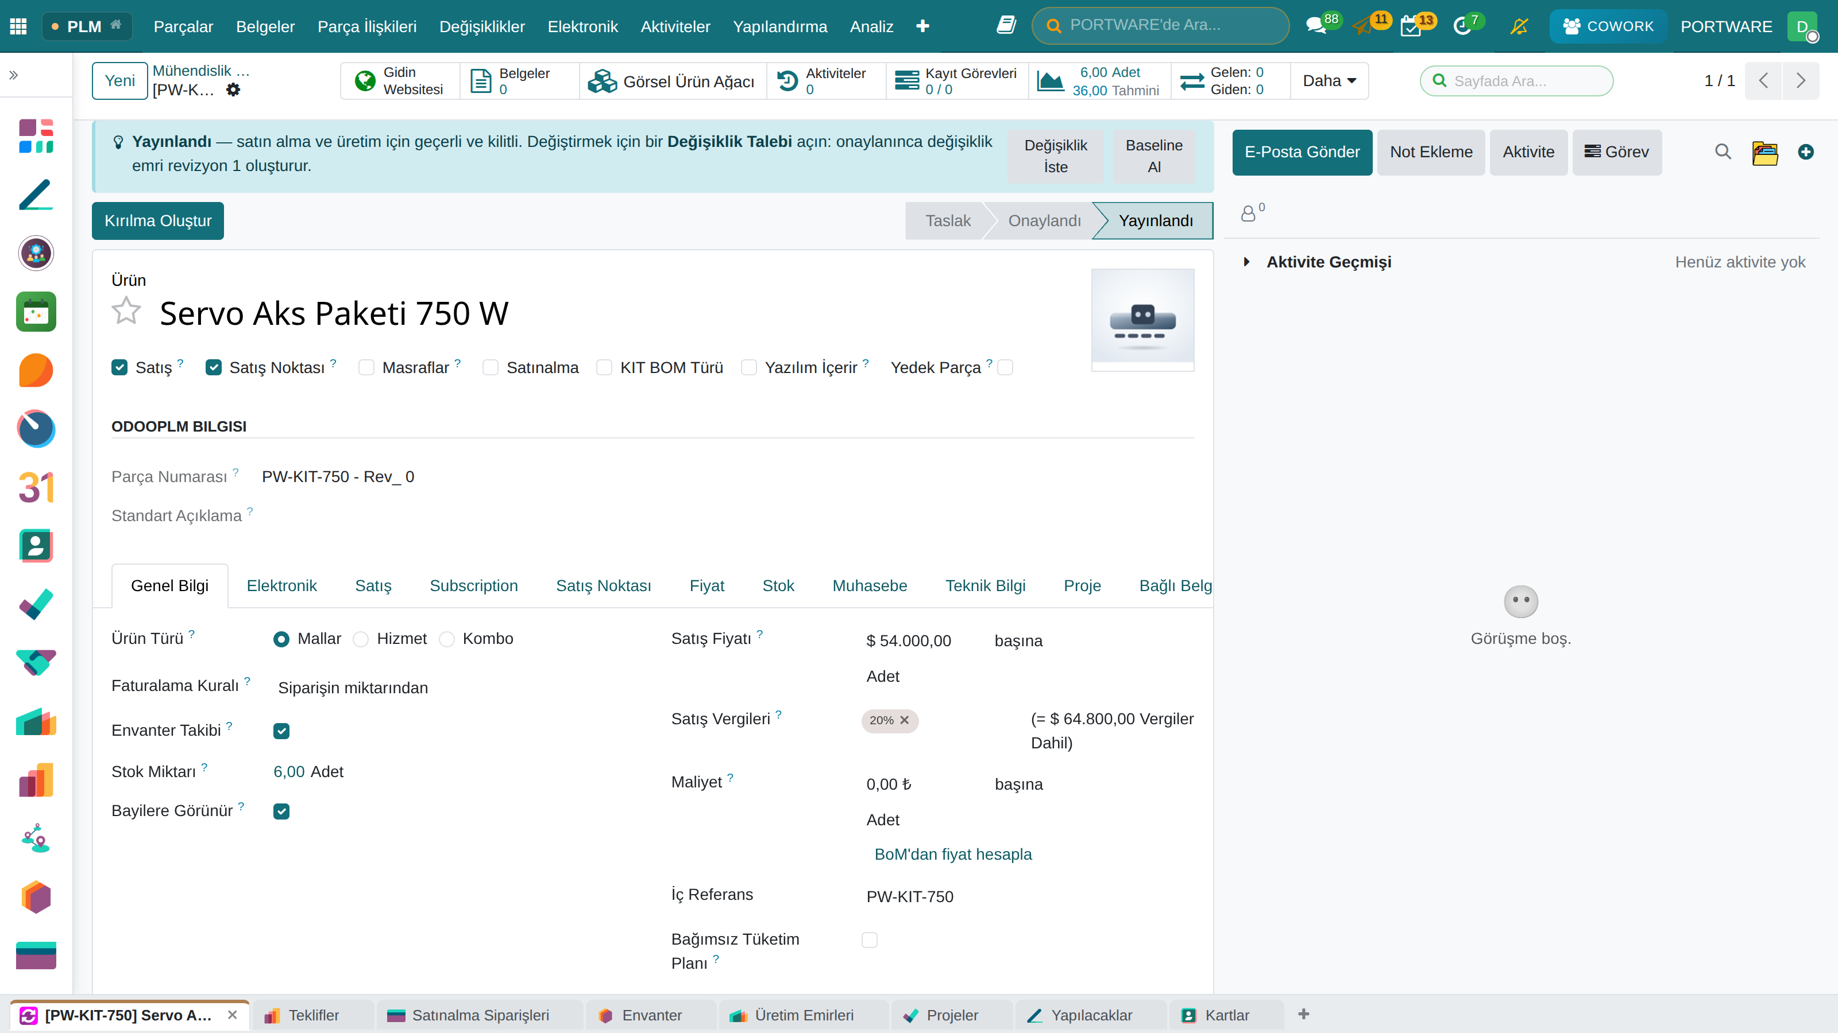
Task: Open the calendar 31 sidebar app icon
Action: coord(36,488)
